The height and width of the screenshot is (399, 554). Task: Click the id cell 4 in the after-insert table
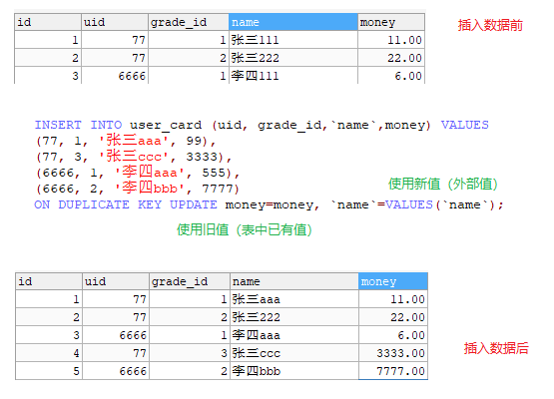click(49, 353)
